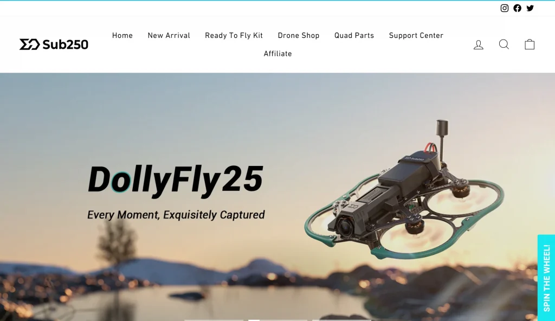This screenshot has width=555, height=321.
Task: Click the Every Moment, Exquisitely Captured tagline
Action: click(x=176, y=215)
